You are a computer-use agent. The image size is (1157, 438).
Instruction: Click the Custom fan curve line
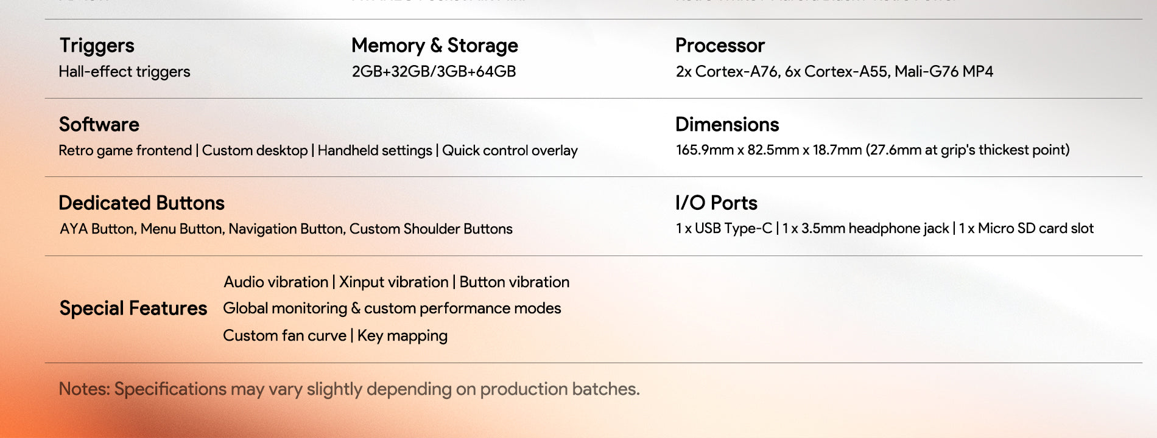coord(335,336)
